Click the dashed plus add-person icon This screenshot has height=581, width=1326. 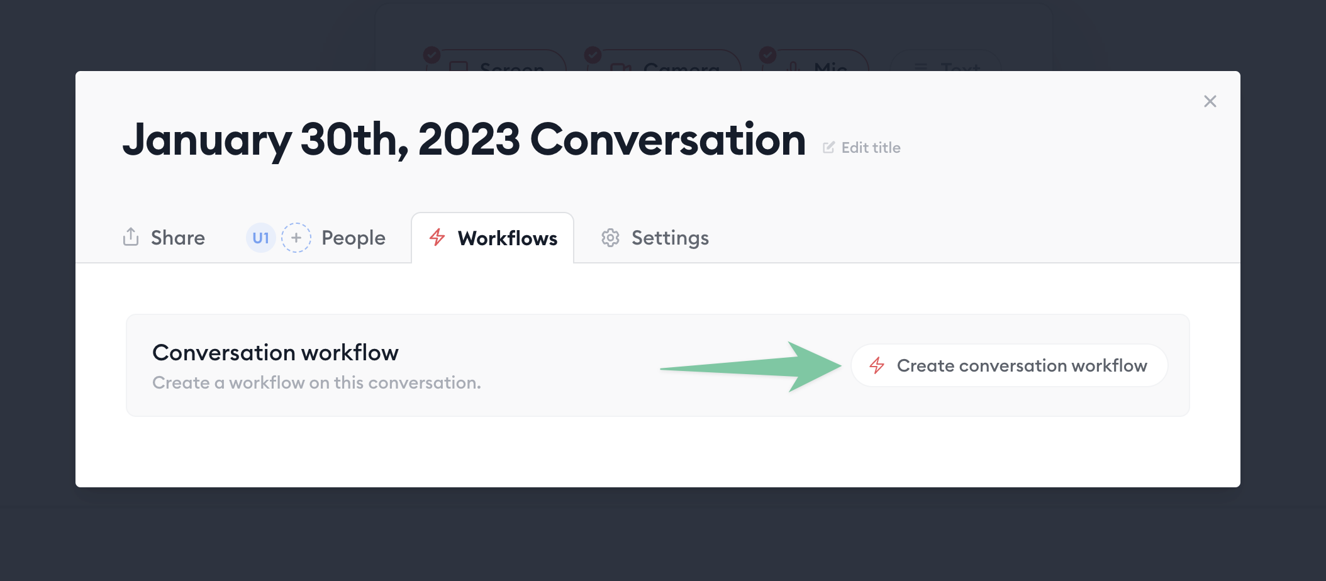click(x=296, y=238)
